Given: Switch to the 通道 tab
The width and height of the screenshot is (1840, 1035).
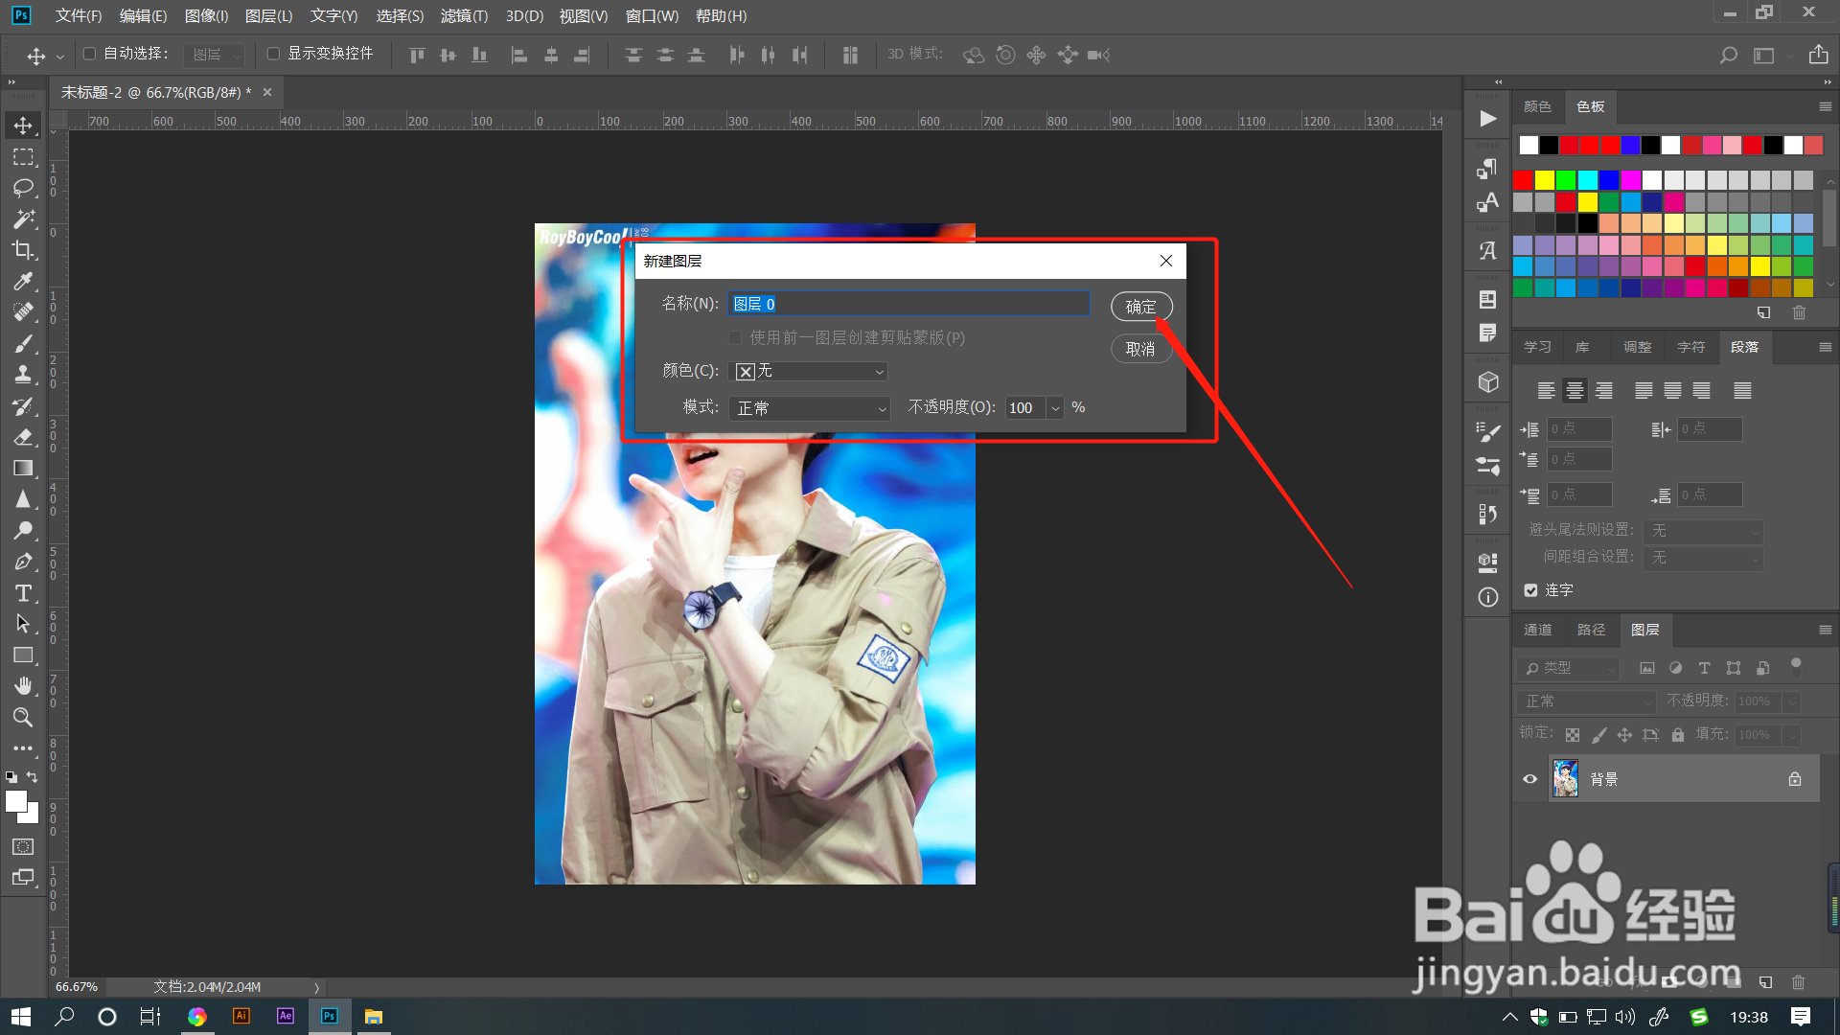Looking at the screenshot, I should click(x=1537, y=630).
